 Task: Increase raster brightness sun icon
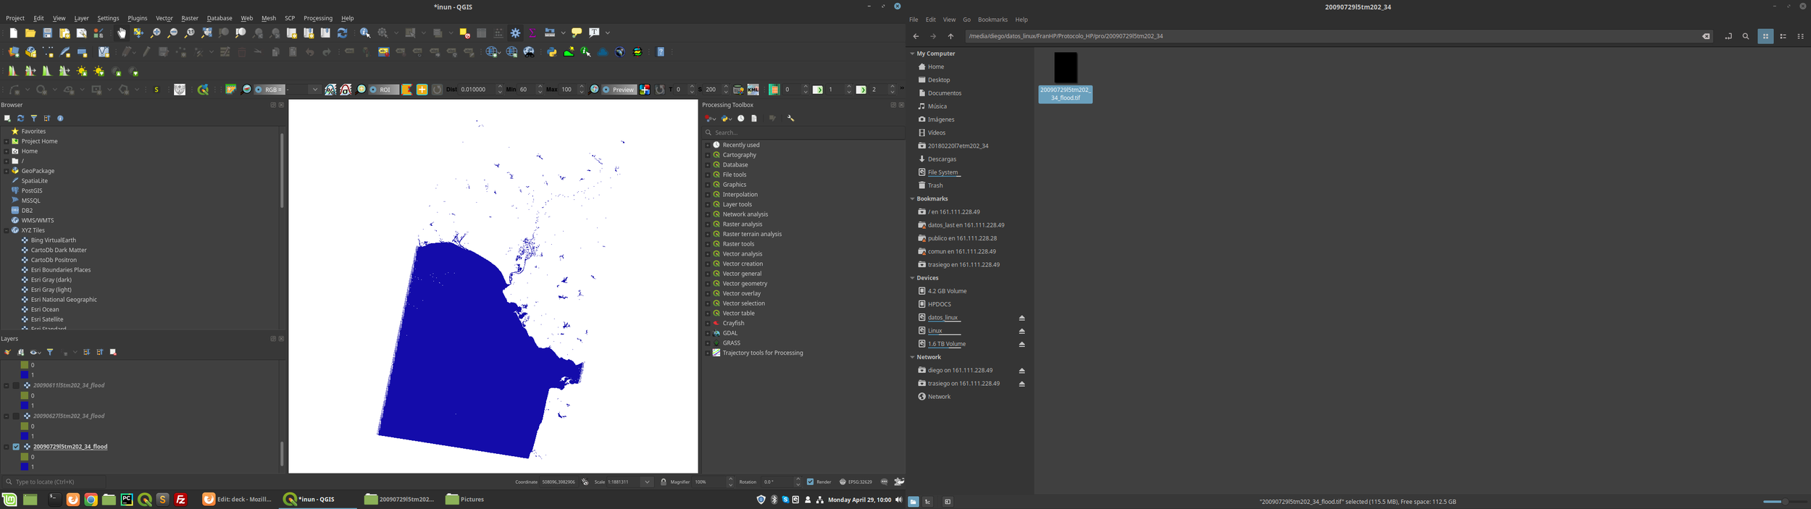pos(82,71)
